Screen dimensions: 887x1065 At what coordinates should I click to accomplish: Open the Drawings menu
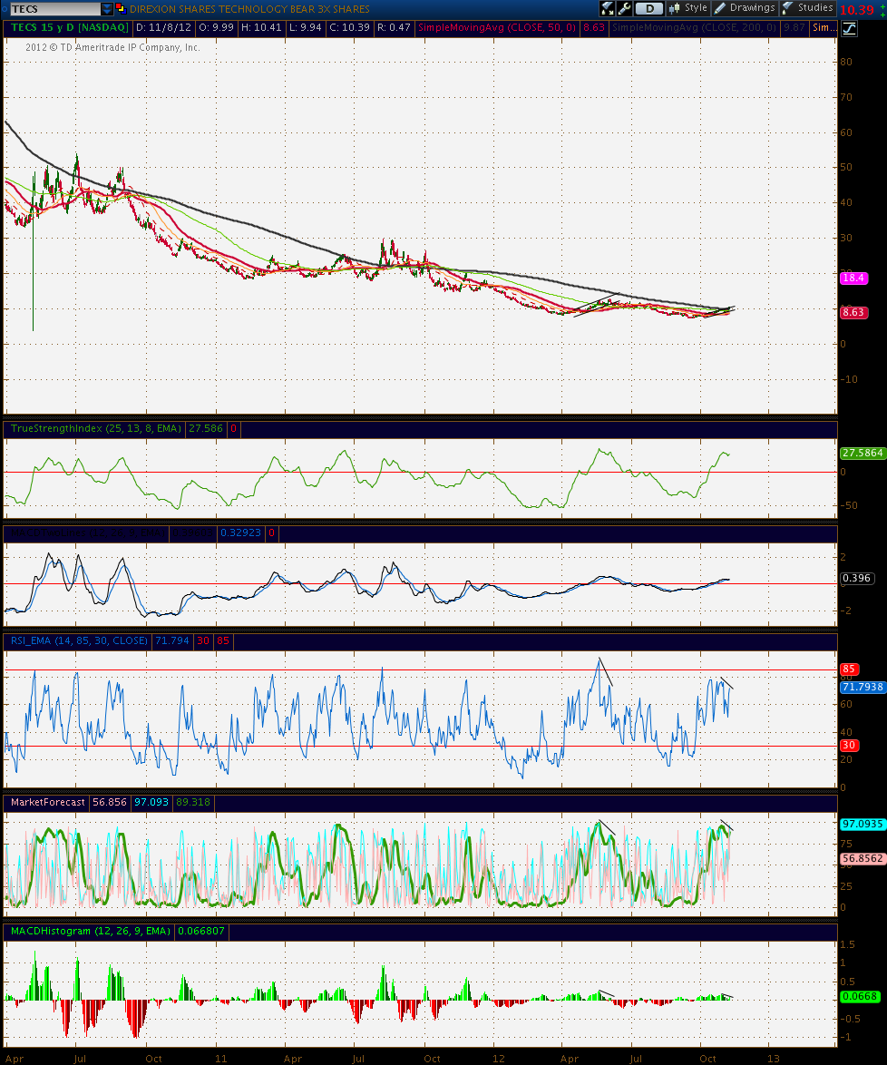[x=745, y=8]
